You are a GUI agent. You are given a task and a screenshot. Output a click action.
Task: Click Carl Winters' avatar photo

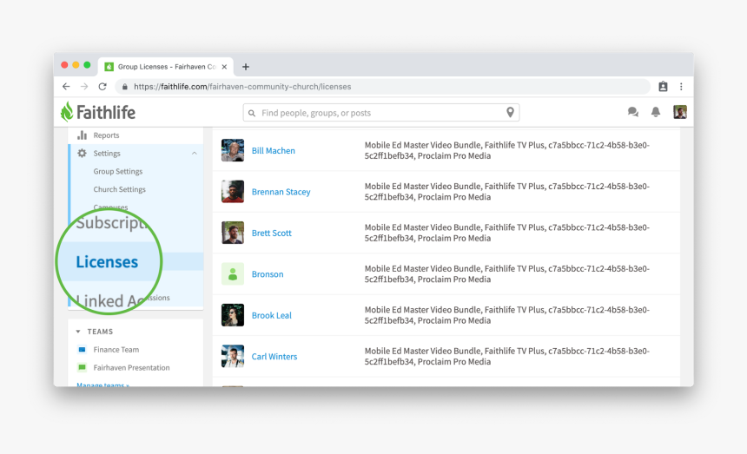point(233,357)
